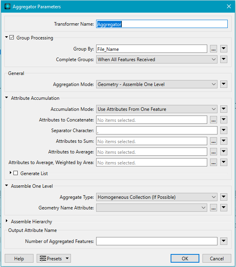
Task: Enable the Generate List checkbox
Action: click(x=16, y=173)
